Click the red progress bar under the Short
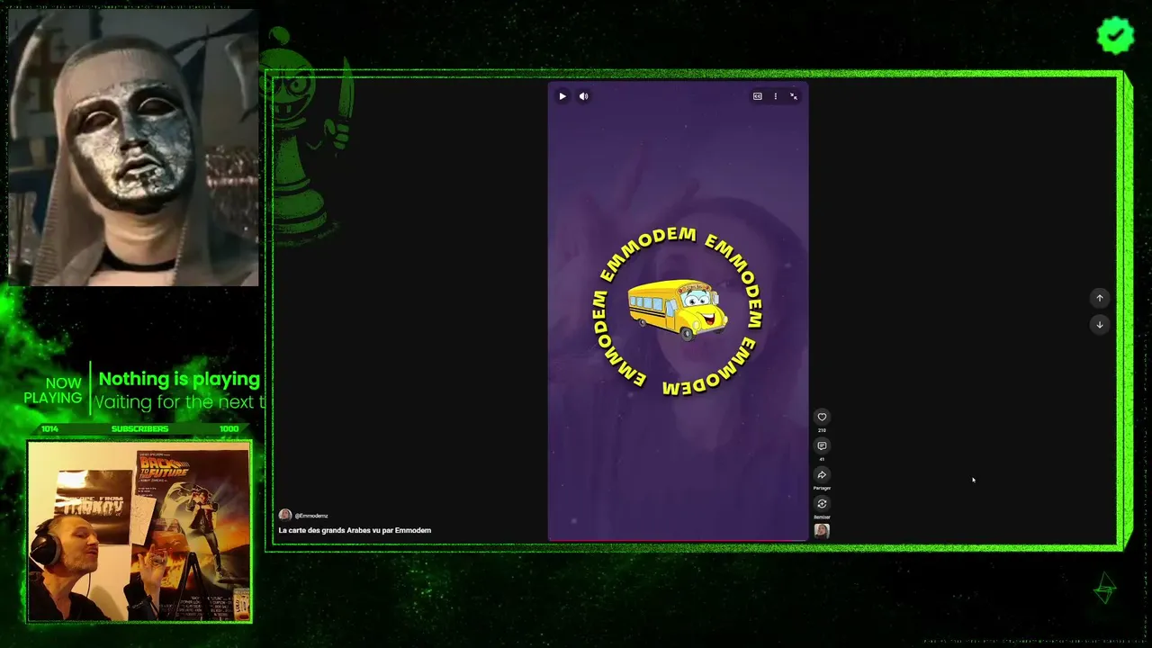 tap(678, 541)
